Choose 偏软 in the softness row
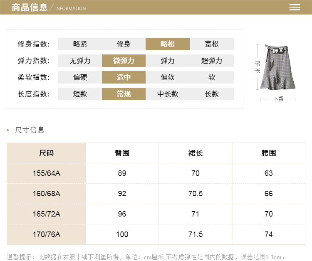The width and height of the screenshot is (312, 261). pyautogui.click(x=168, y=77)
